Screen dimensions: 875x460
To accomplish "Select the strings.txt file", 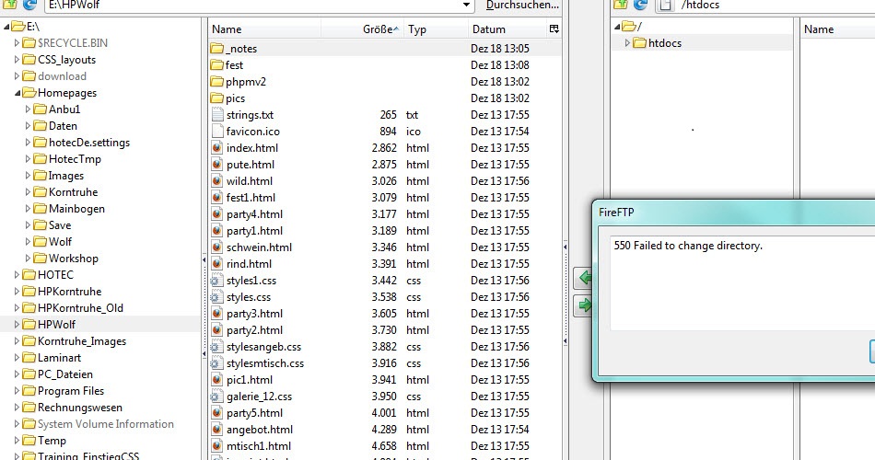I will coord(250,115).
